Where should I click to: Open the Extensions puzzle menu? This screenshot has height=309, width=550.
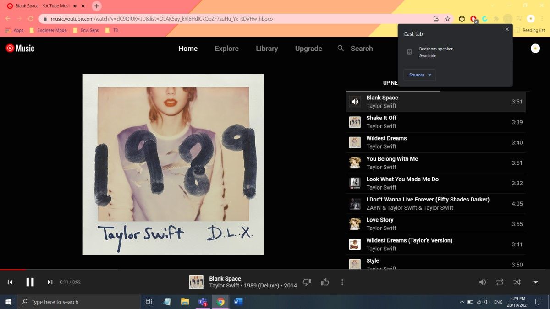[x=496, y=19]
